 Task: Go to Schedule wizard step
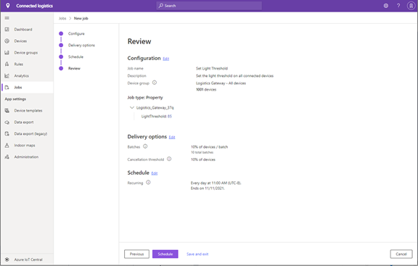[75, 57]
